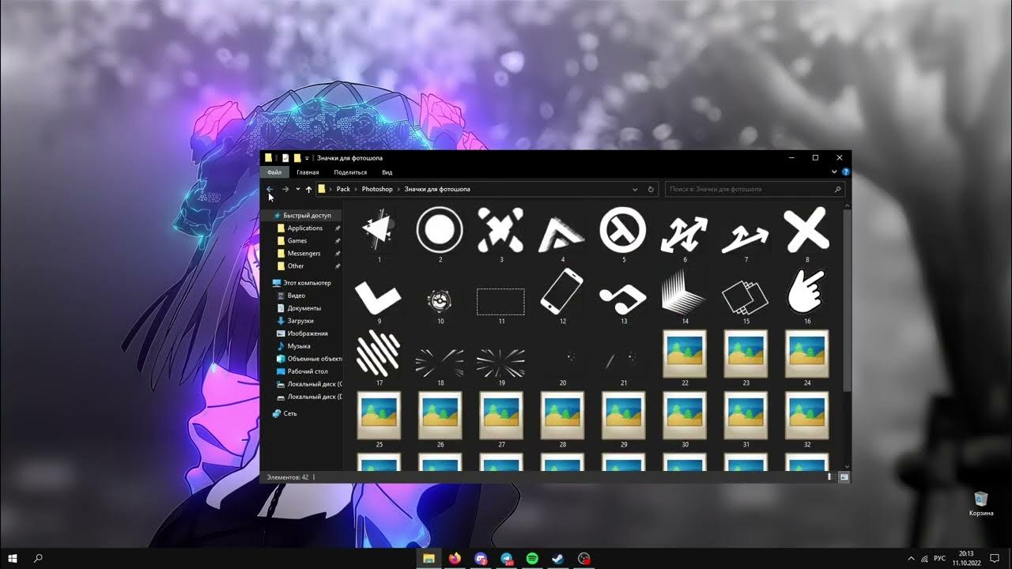Open the triangle glitch icon file 1
Image resolution: width=1012 pixels, height=569 pixels.
[x=379, y=230]
